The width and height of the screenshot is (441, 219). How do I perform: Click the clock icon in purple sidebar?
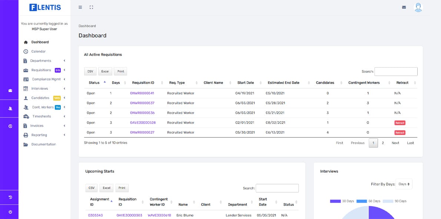(10, 126)
